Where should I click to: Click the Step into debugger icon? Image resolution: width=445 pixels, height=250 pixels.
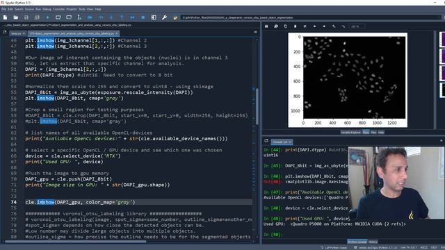coord(111,17)
